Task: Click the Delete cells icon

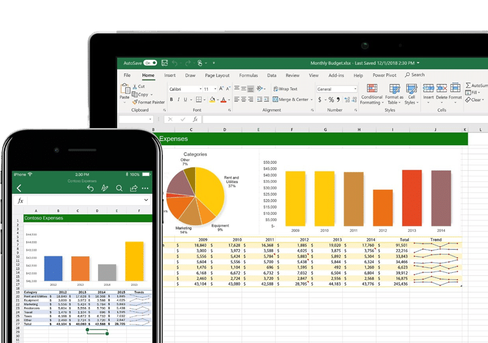Action: pyautogui.click(x=442, y=88)
